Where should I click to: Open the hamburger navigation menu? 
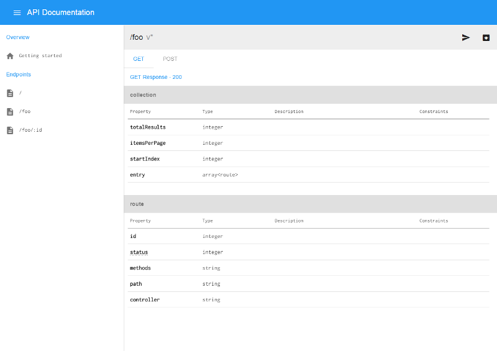[17, 12]
